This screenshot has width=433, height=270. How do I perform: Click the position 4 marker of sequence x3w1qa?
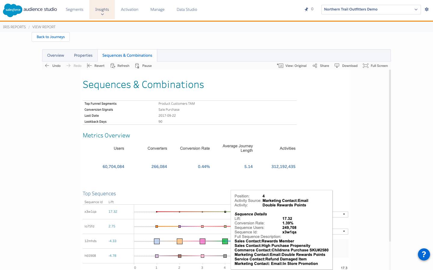click(x=225, y=212)
